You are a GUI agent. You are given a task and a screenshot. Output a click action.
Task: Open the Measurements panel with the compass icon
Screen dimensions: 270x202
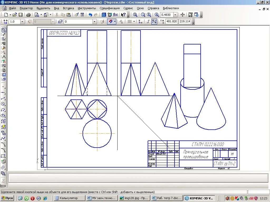pos(4,57)
